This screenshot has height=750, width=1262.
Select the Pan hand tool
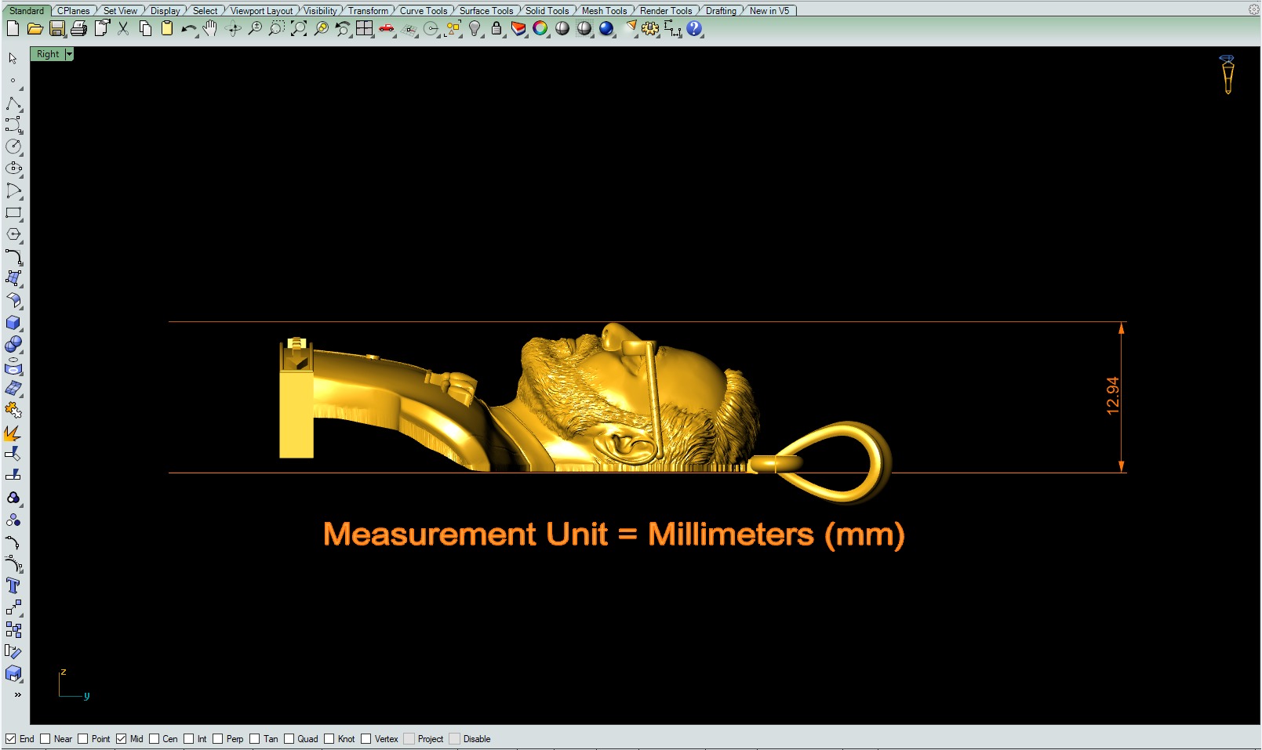click(x=210, y=29)
